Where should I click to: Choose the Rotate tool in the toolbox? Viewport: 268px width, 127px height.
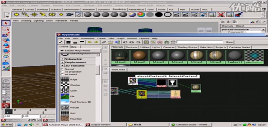[x=6, y=46]
